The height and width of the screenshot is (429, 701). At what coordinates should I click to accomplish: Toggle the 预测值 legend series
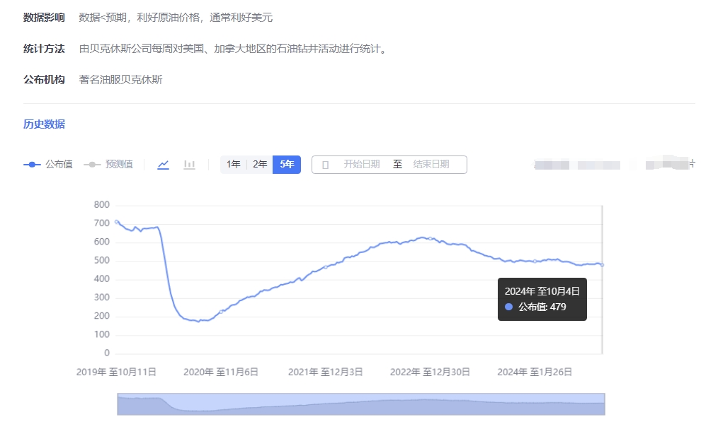(108, 165)
